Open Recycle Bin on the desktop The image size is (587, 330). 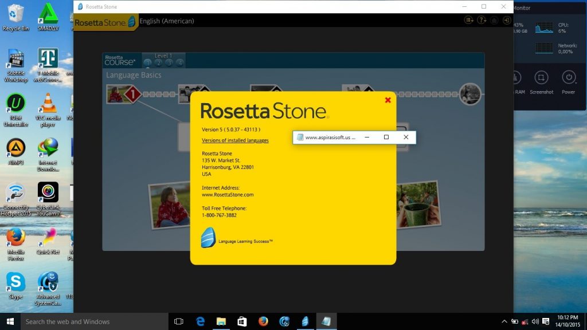click(15, 18)
